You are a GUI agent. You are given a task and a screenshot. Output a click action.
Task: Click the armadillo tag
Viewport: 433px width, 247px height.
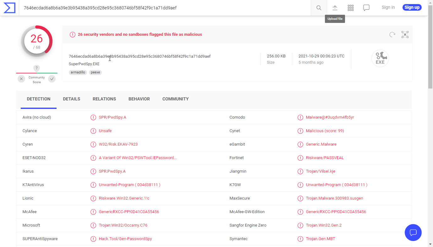78,72
